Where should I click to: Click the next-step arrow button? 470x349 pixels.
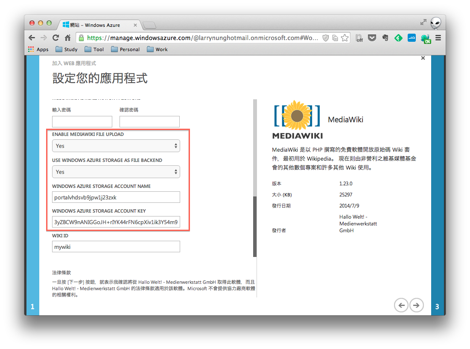click(416, 305)
